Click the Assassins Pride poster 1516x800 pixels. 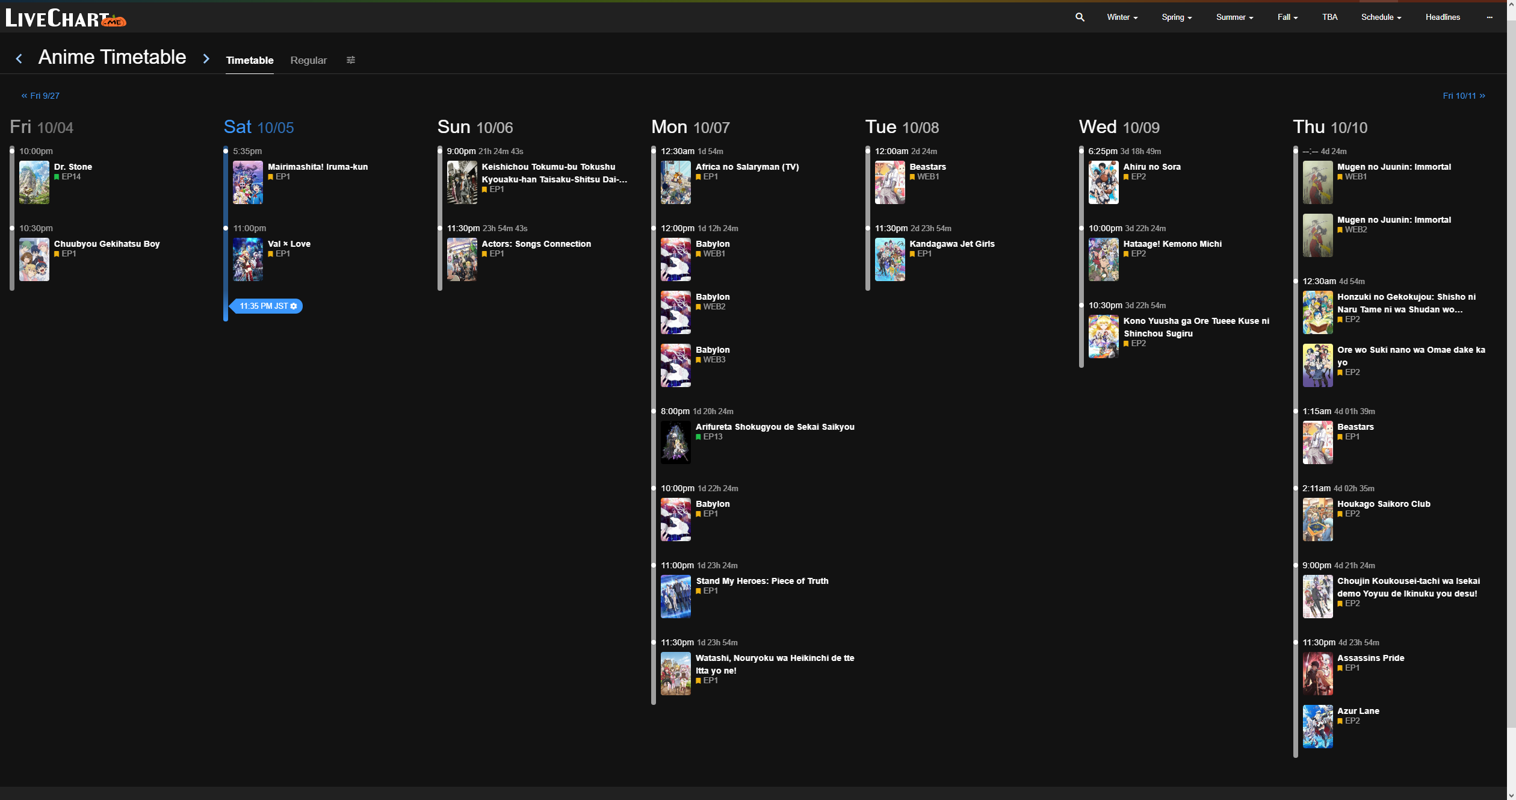(x=1317, y=674)
